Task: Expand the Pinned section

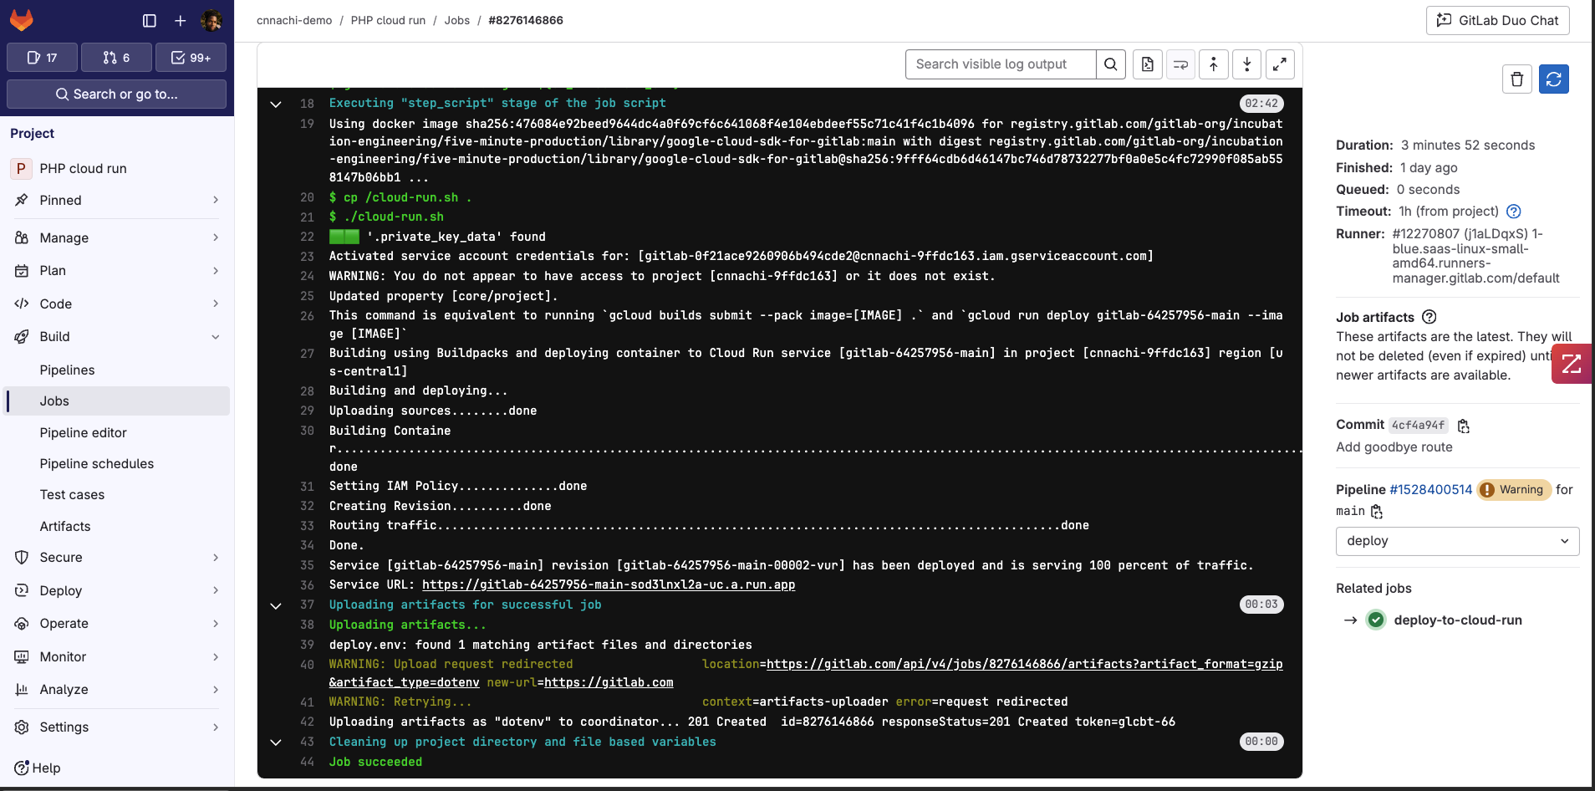Action: click(x=116, y=200)
